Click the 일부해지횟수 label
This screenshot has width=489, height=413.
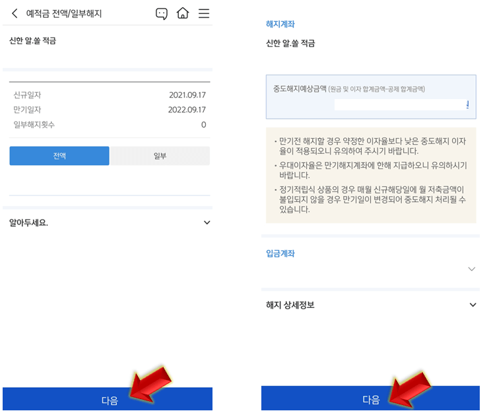[34, 125]
